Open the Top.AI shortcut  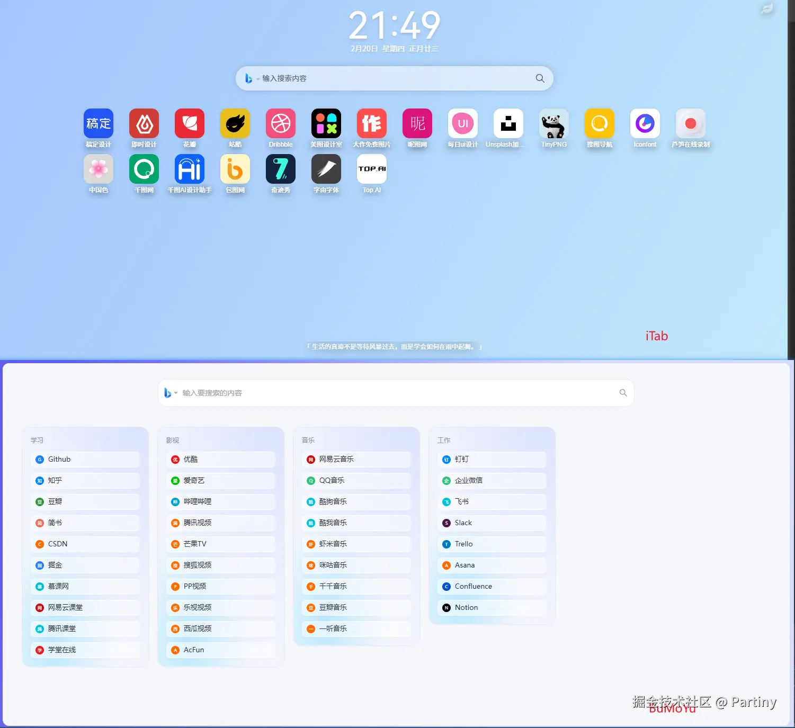click(371, 168)
